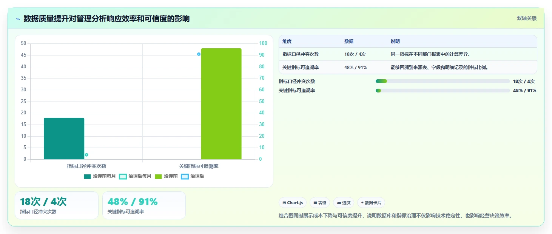Click x-axis label 指标口径冲突次数
The width and height of the screenshot is (552, 234).
[86, 166]
